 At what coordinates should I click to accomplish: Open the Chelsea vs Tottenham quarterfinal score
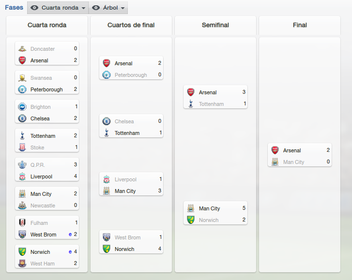[x=131, y=127]
